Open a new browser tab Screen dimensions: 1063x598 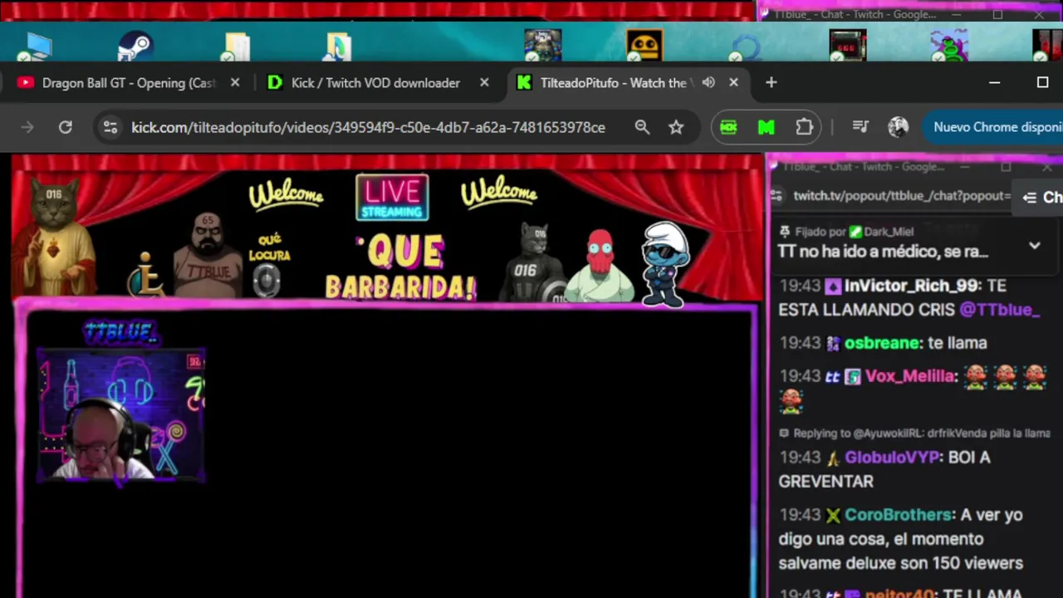click(x=771, y=83)
